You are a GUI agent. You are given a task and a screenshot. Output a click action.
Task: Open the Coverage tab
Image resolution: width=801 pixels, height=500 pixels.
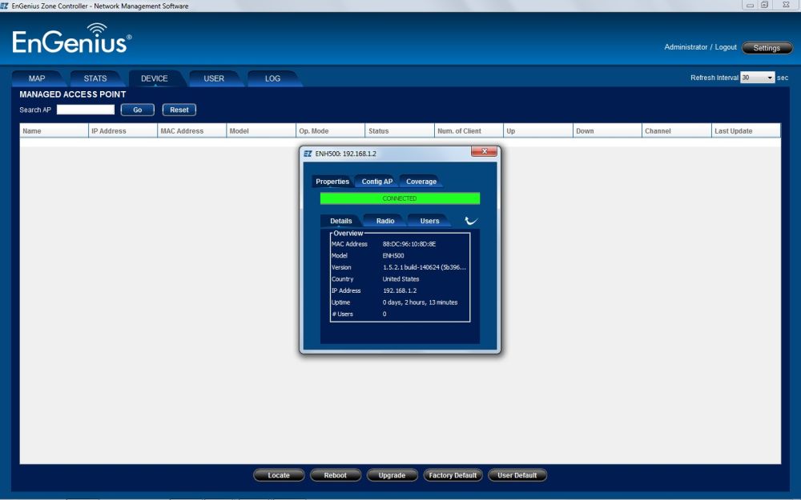click(x=421, y=182)
